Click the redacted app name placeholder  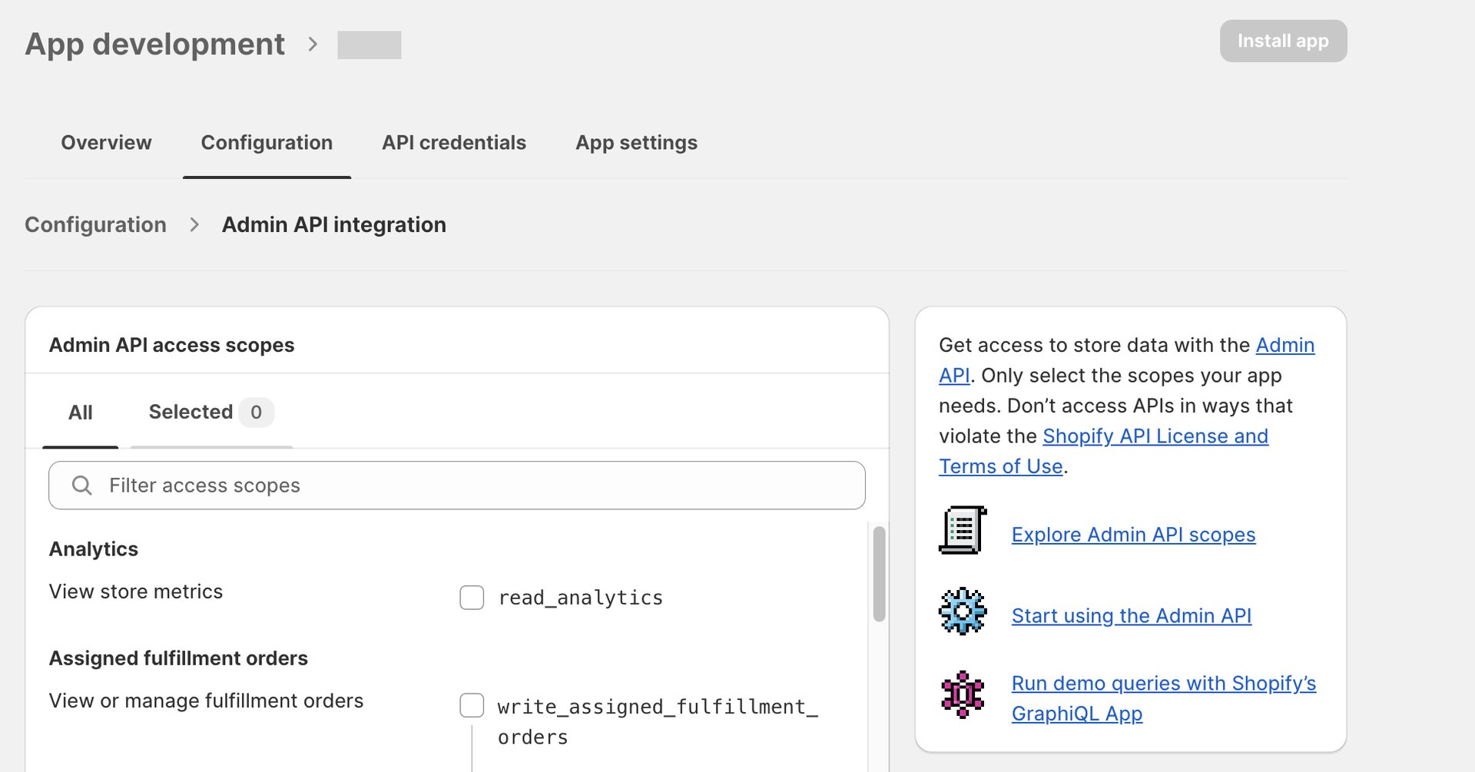coord(370,45)
